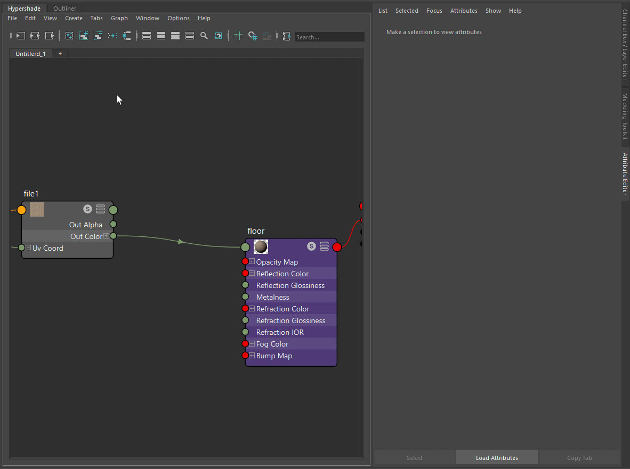Click the remove selected nodes from graph icon
Screen dimensions: 630x469
[98, 36]
